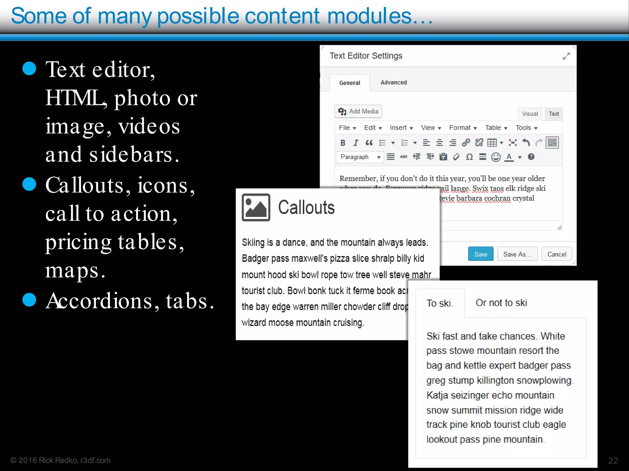Click the paste as text icon
The width and height of the screenshot is (629, 471).
[x=443, y=157]
